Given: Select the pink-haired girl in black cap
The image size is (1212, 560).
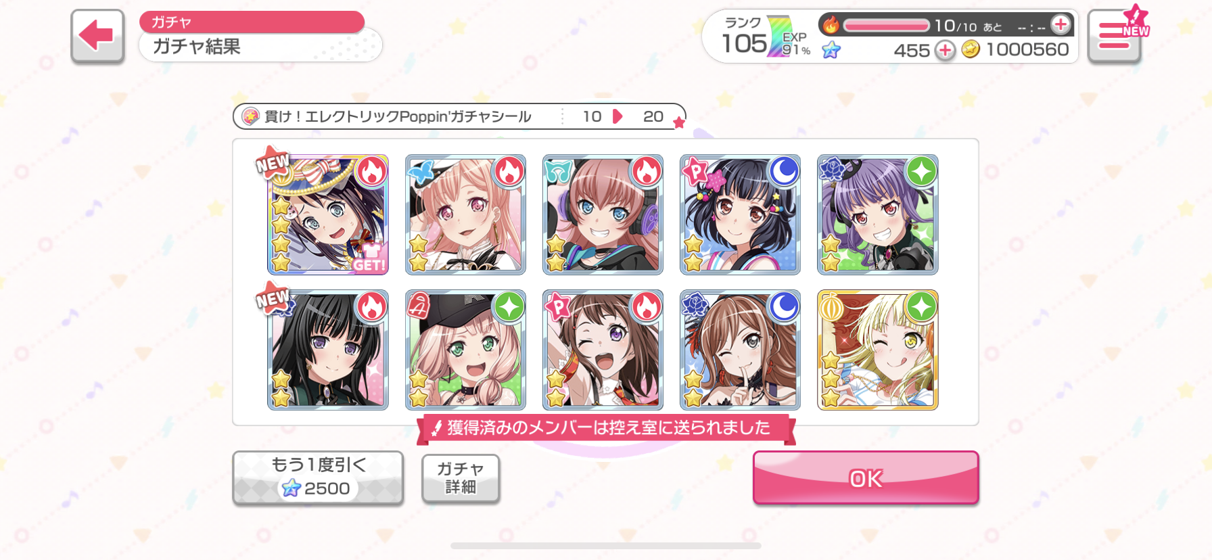Looking at the screenshot, I should pos(465,350).
